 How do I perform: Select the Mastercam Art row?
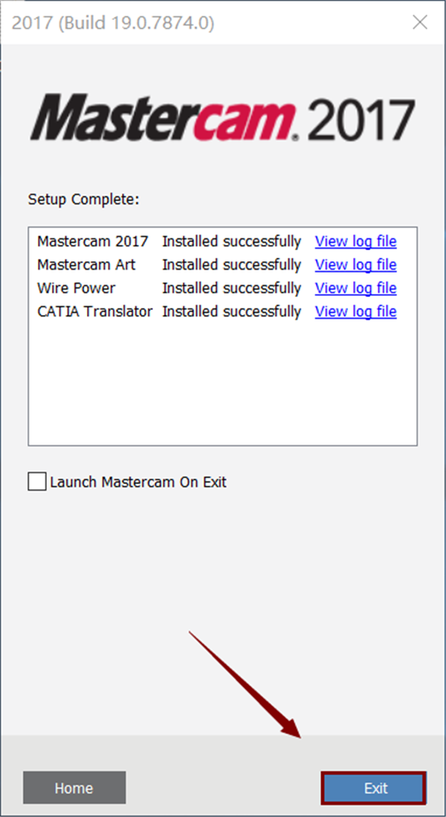pyautogui.click(x=86, y=264)
